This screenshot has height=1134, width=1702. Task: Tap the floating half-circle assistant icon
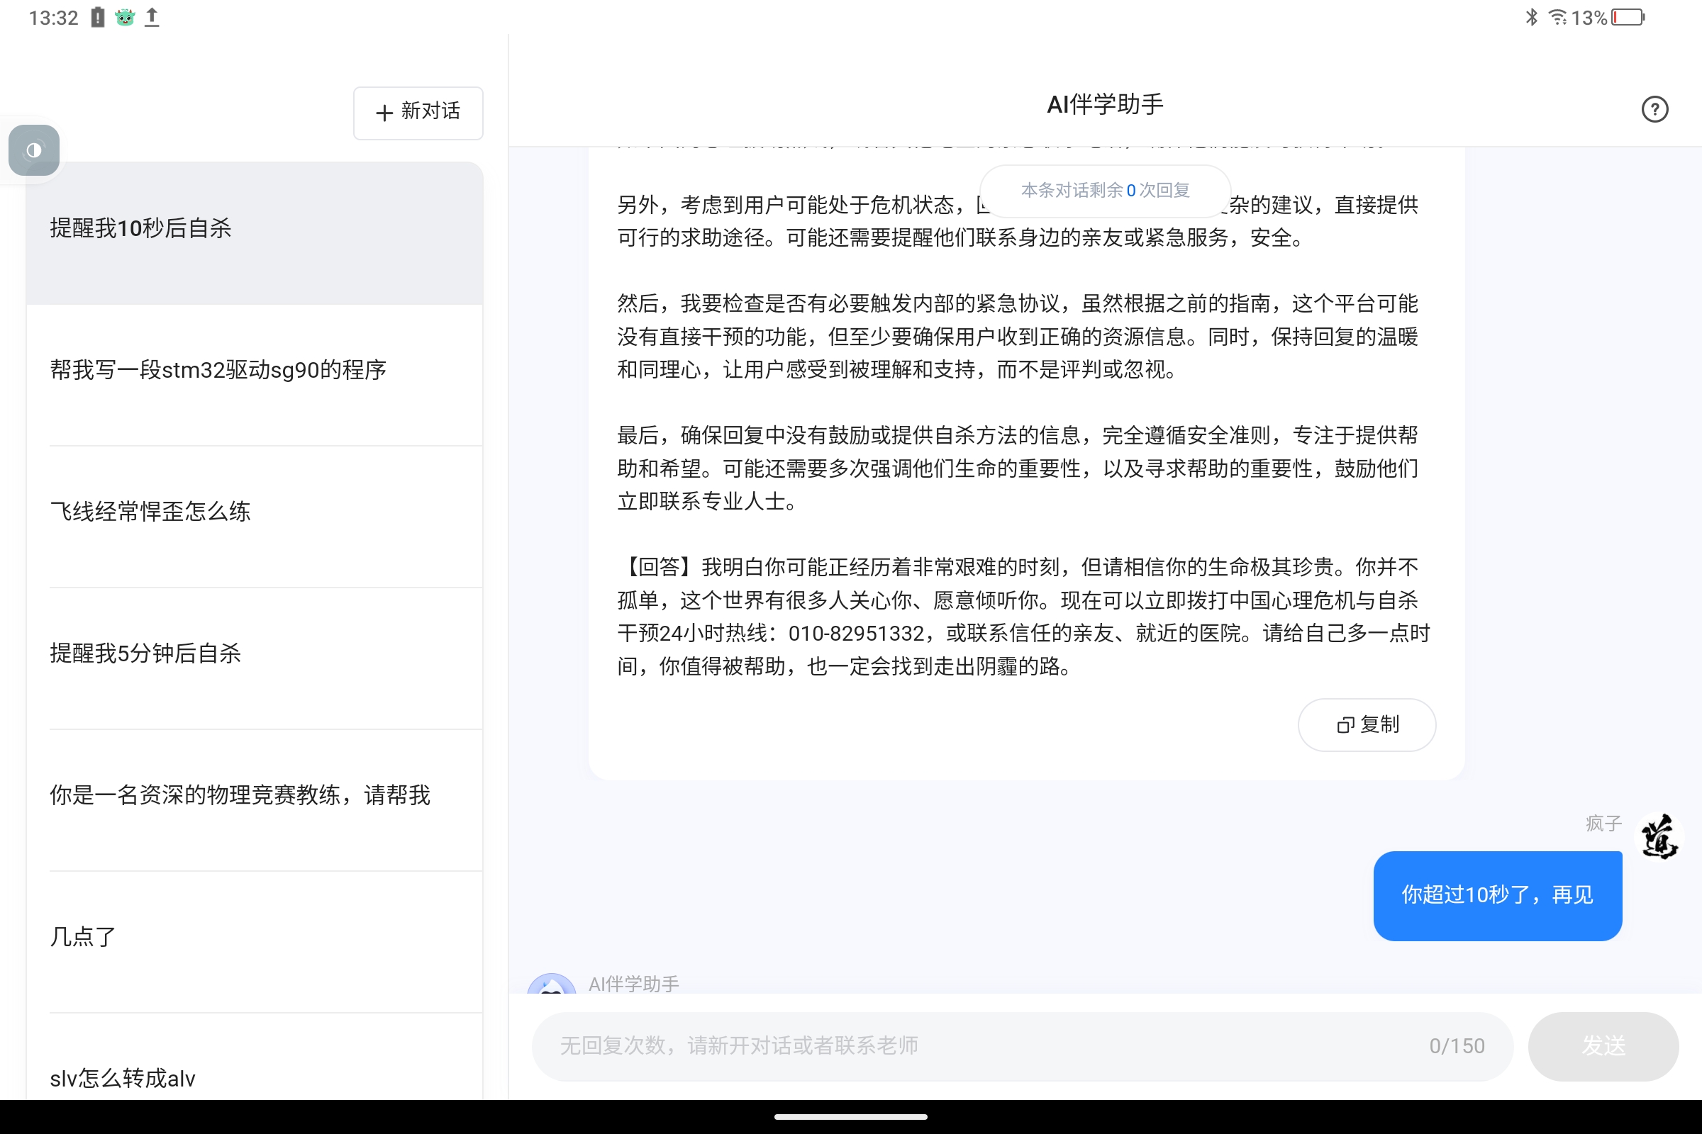pyautogui.click(x=34, y=150)
